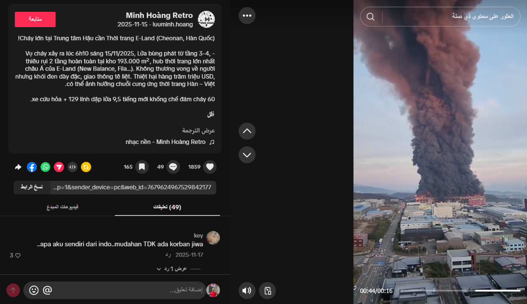Like the video with the heart icon

(210, 167)
